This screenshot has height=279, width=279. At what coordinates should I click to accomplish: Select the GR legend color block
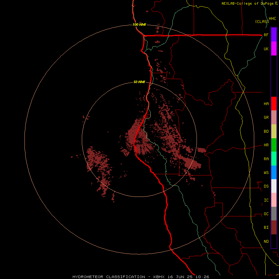tap(274, 117)
